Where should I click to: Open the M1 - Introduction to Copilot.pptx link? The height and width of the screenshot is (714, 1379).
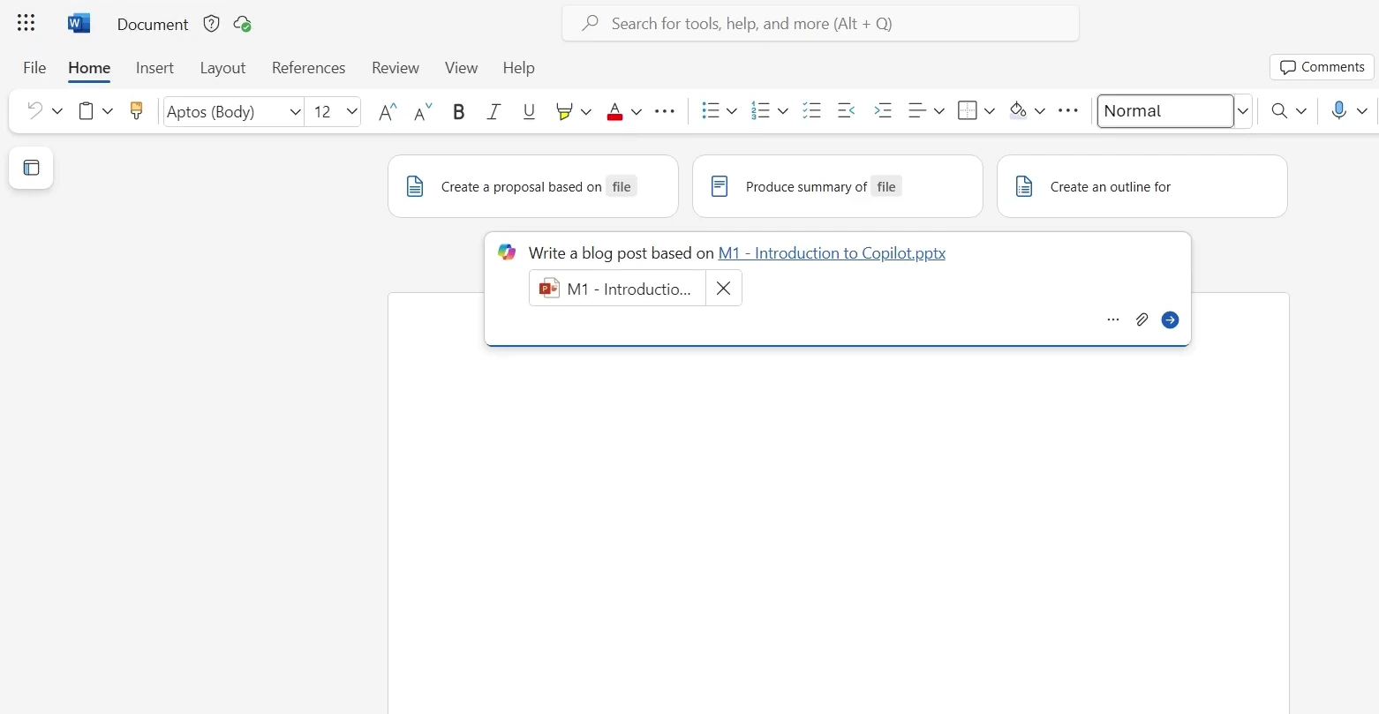832,253
